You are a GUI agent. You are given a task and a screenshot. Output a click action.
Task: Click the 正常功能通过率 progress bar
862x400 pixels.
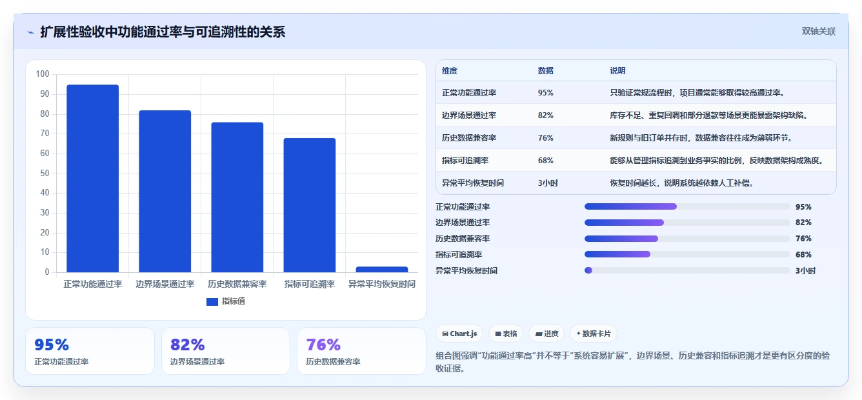(687, 206)
